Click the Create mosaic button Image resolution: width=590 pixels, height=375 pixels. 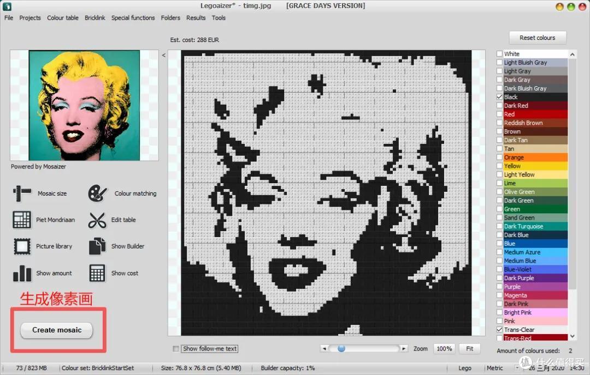(57, 330)
